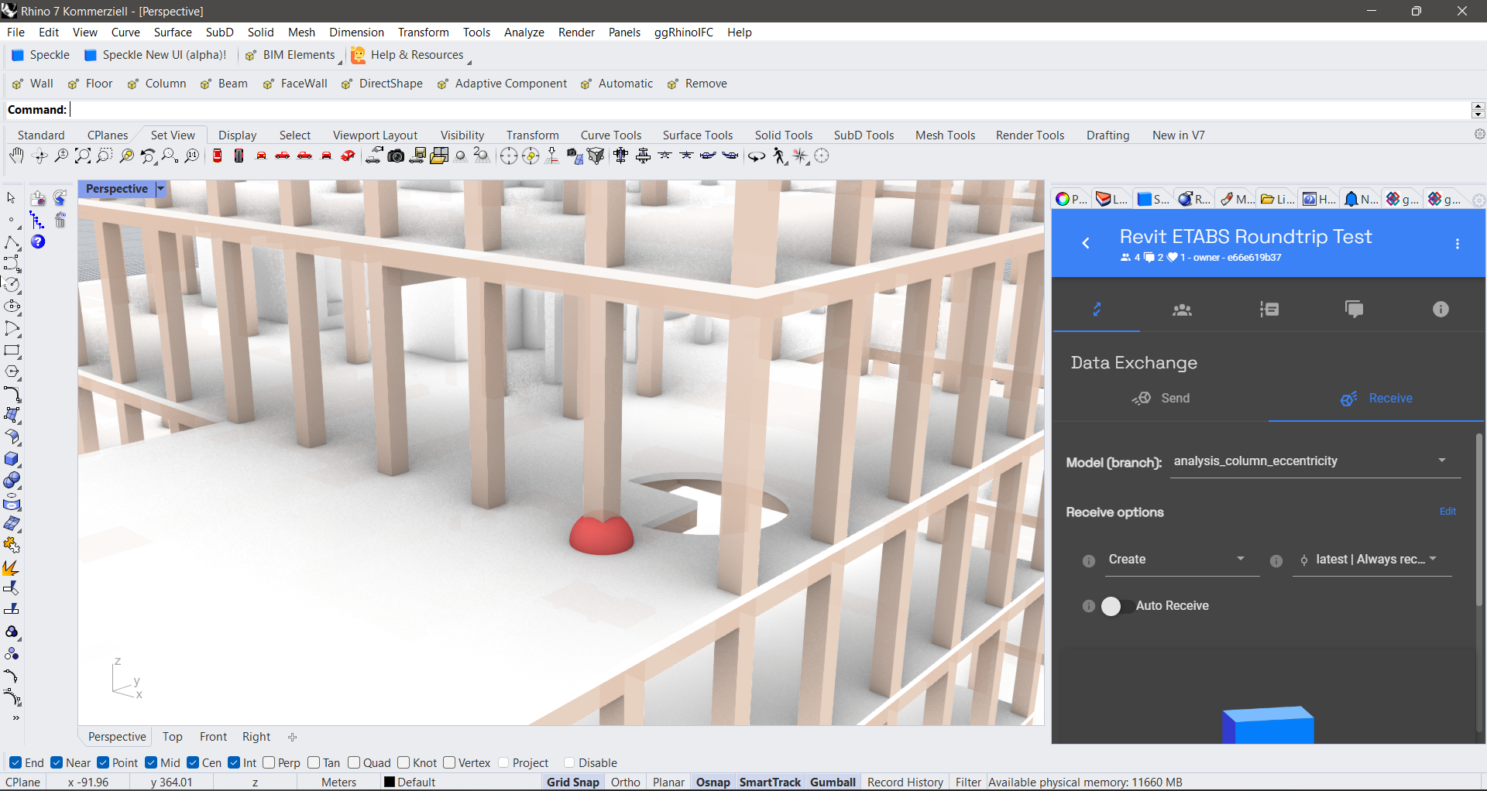The height and width of the screenshot is (791, 1487).
Task: Click the Boolean union spheres tool
Action: (12, 481)
